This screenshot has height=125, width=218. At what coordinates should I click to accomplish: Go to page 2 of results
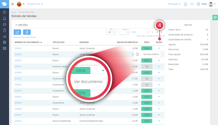point(157,32)
